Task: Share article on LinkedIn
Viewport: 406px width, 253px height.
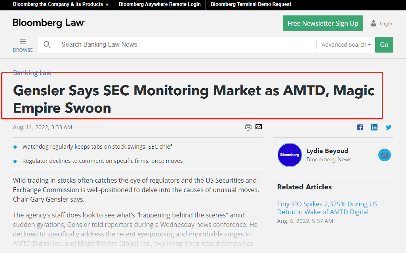Action: point(374,127)
